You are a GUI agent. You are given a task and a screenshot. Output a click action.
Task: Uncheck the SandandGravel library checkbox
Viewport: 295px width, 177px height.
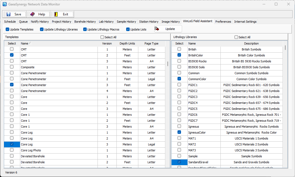(x=179, y=162)
